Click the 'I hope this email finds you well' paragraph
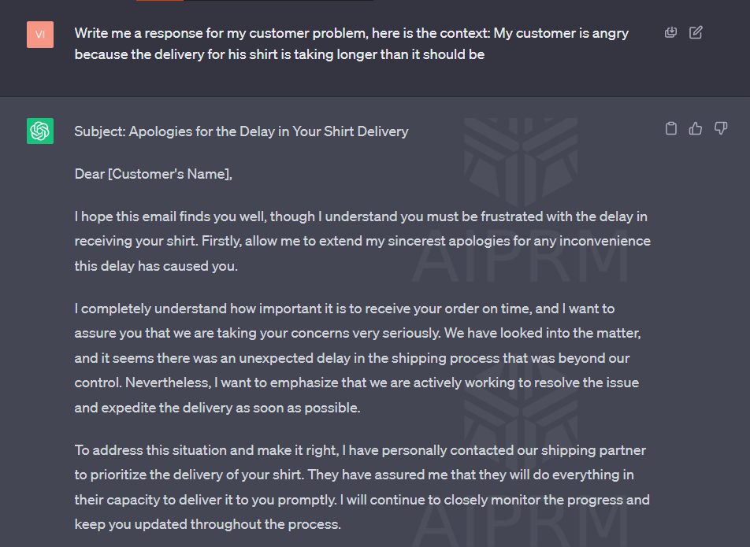 point(362,241)
